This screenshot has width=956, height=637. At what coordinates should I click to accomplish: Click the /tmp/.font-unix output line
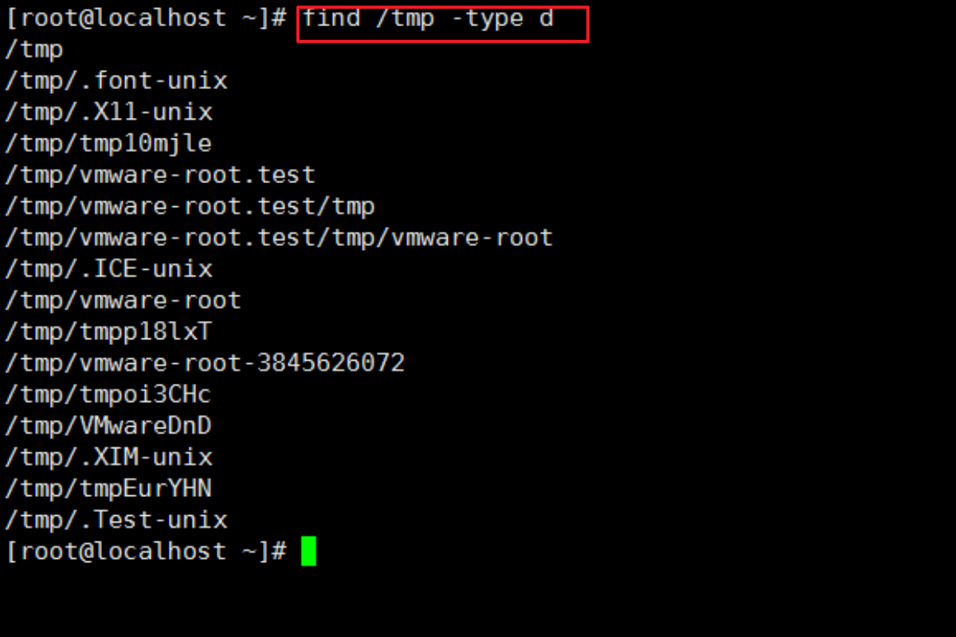pyautogui.click(x=116, y=80)
